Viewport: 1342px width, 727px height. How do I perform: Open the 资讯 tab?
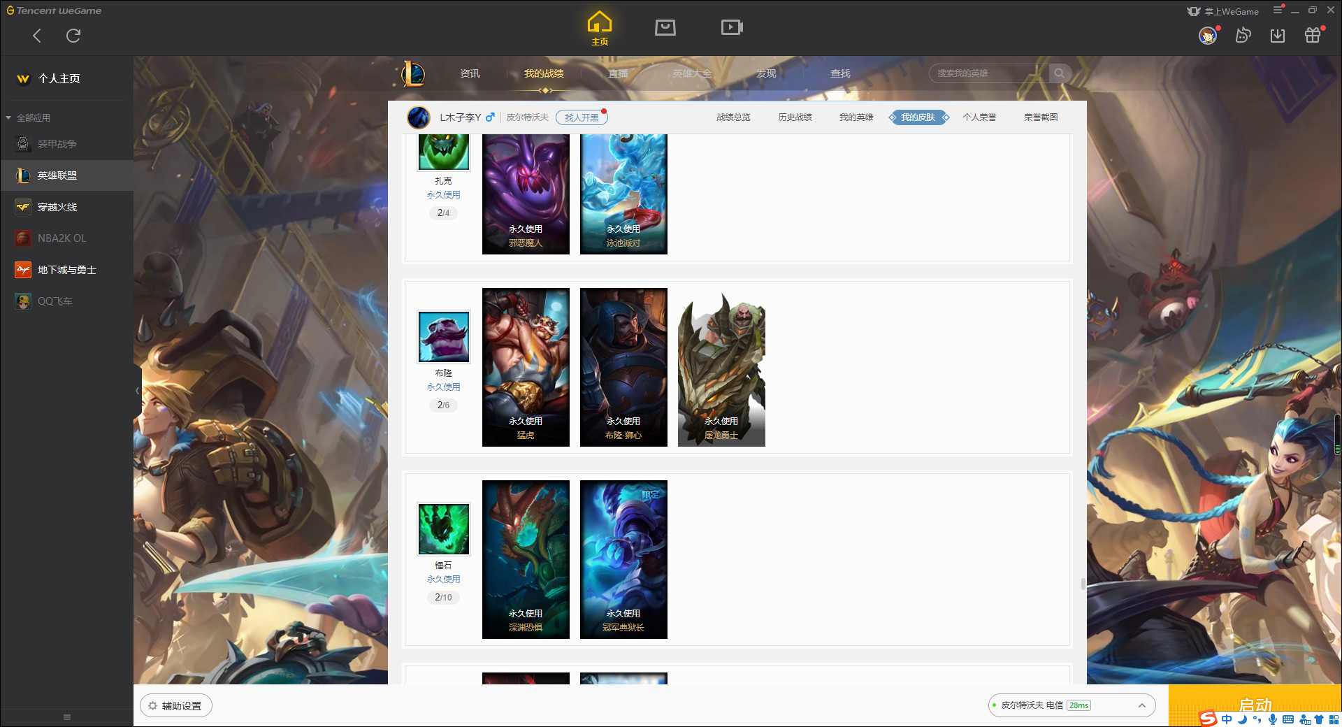[x=470, y=73]
